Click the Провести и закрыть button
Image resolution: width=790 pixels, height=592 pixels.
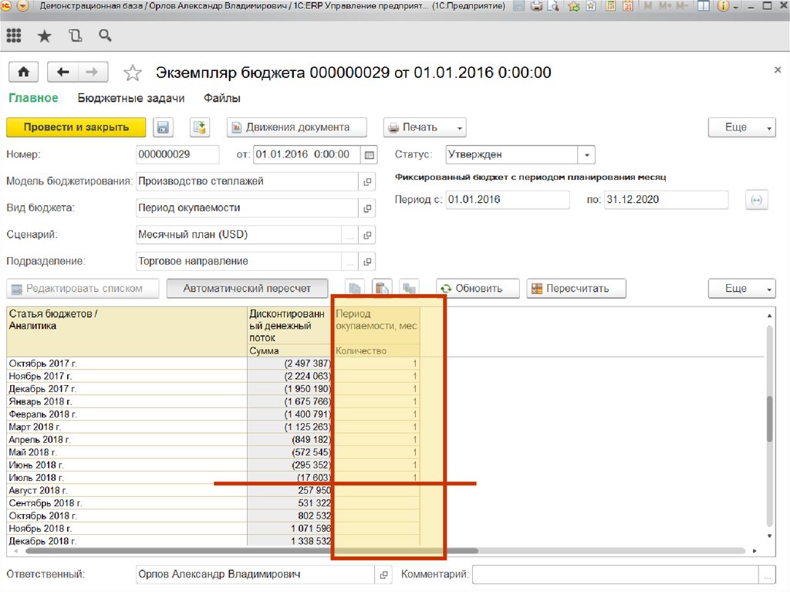(75, 127)
